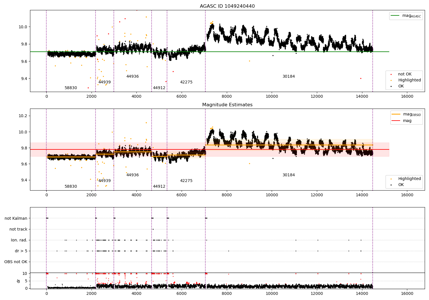Select 'OK' legend entry in Magnitude Estimates plot
The height and width of the screenshot is (300, 429).
point(401,185)
